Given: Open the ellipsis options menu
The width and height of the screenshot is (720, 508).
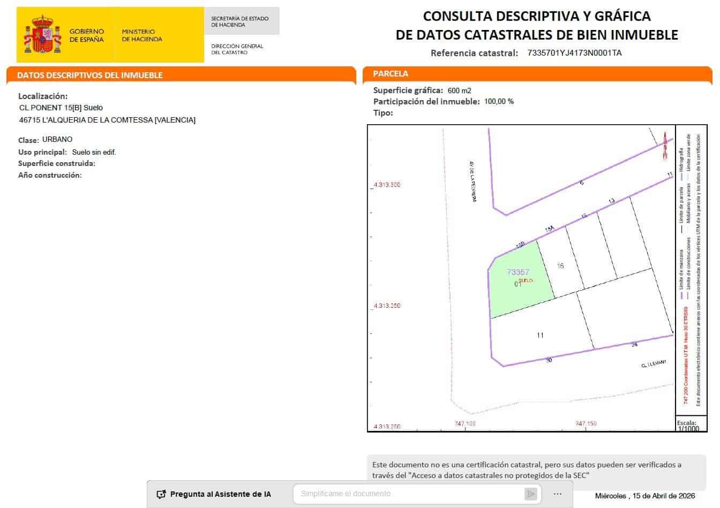Looking at the screenshot, I should click(558, 494).
